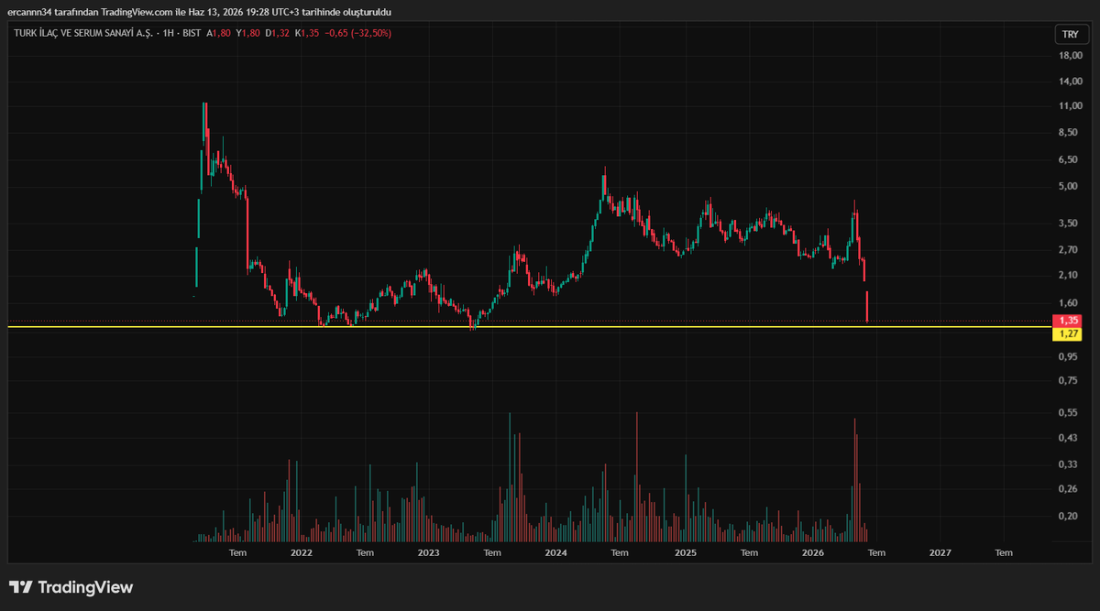1100x611 pixels.
Task: Click the TradingView logo
Action: pyautogui.click(x=71, y=587)
